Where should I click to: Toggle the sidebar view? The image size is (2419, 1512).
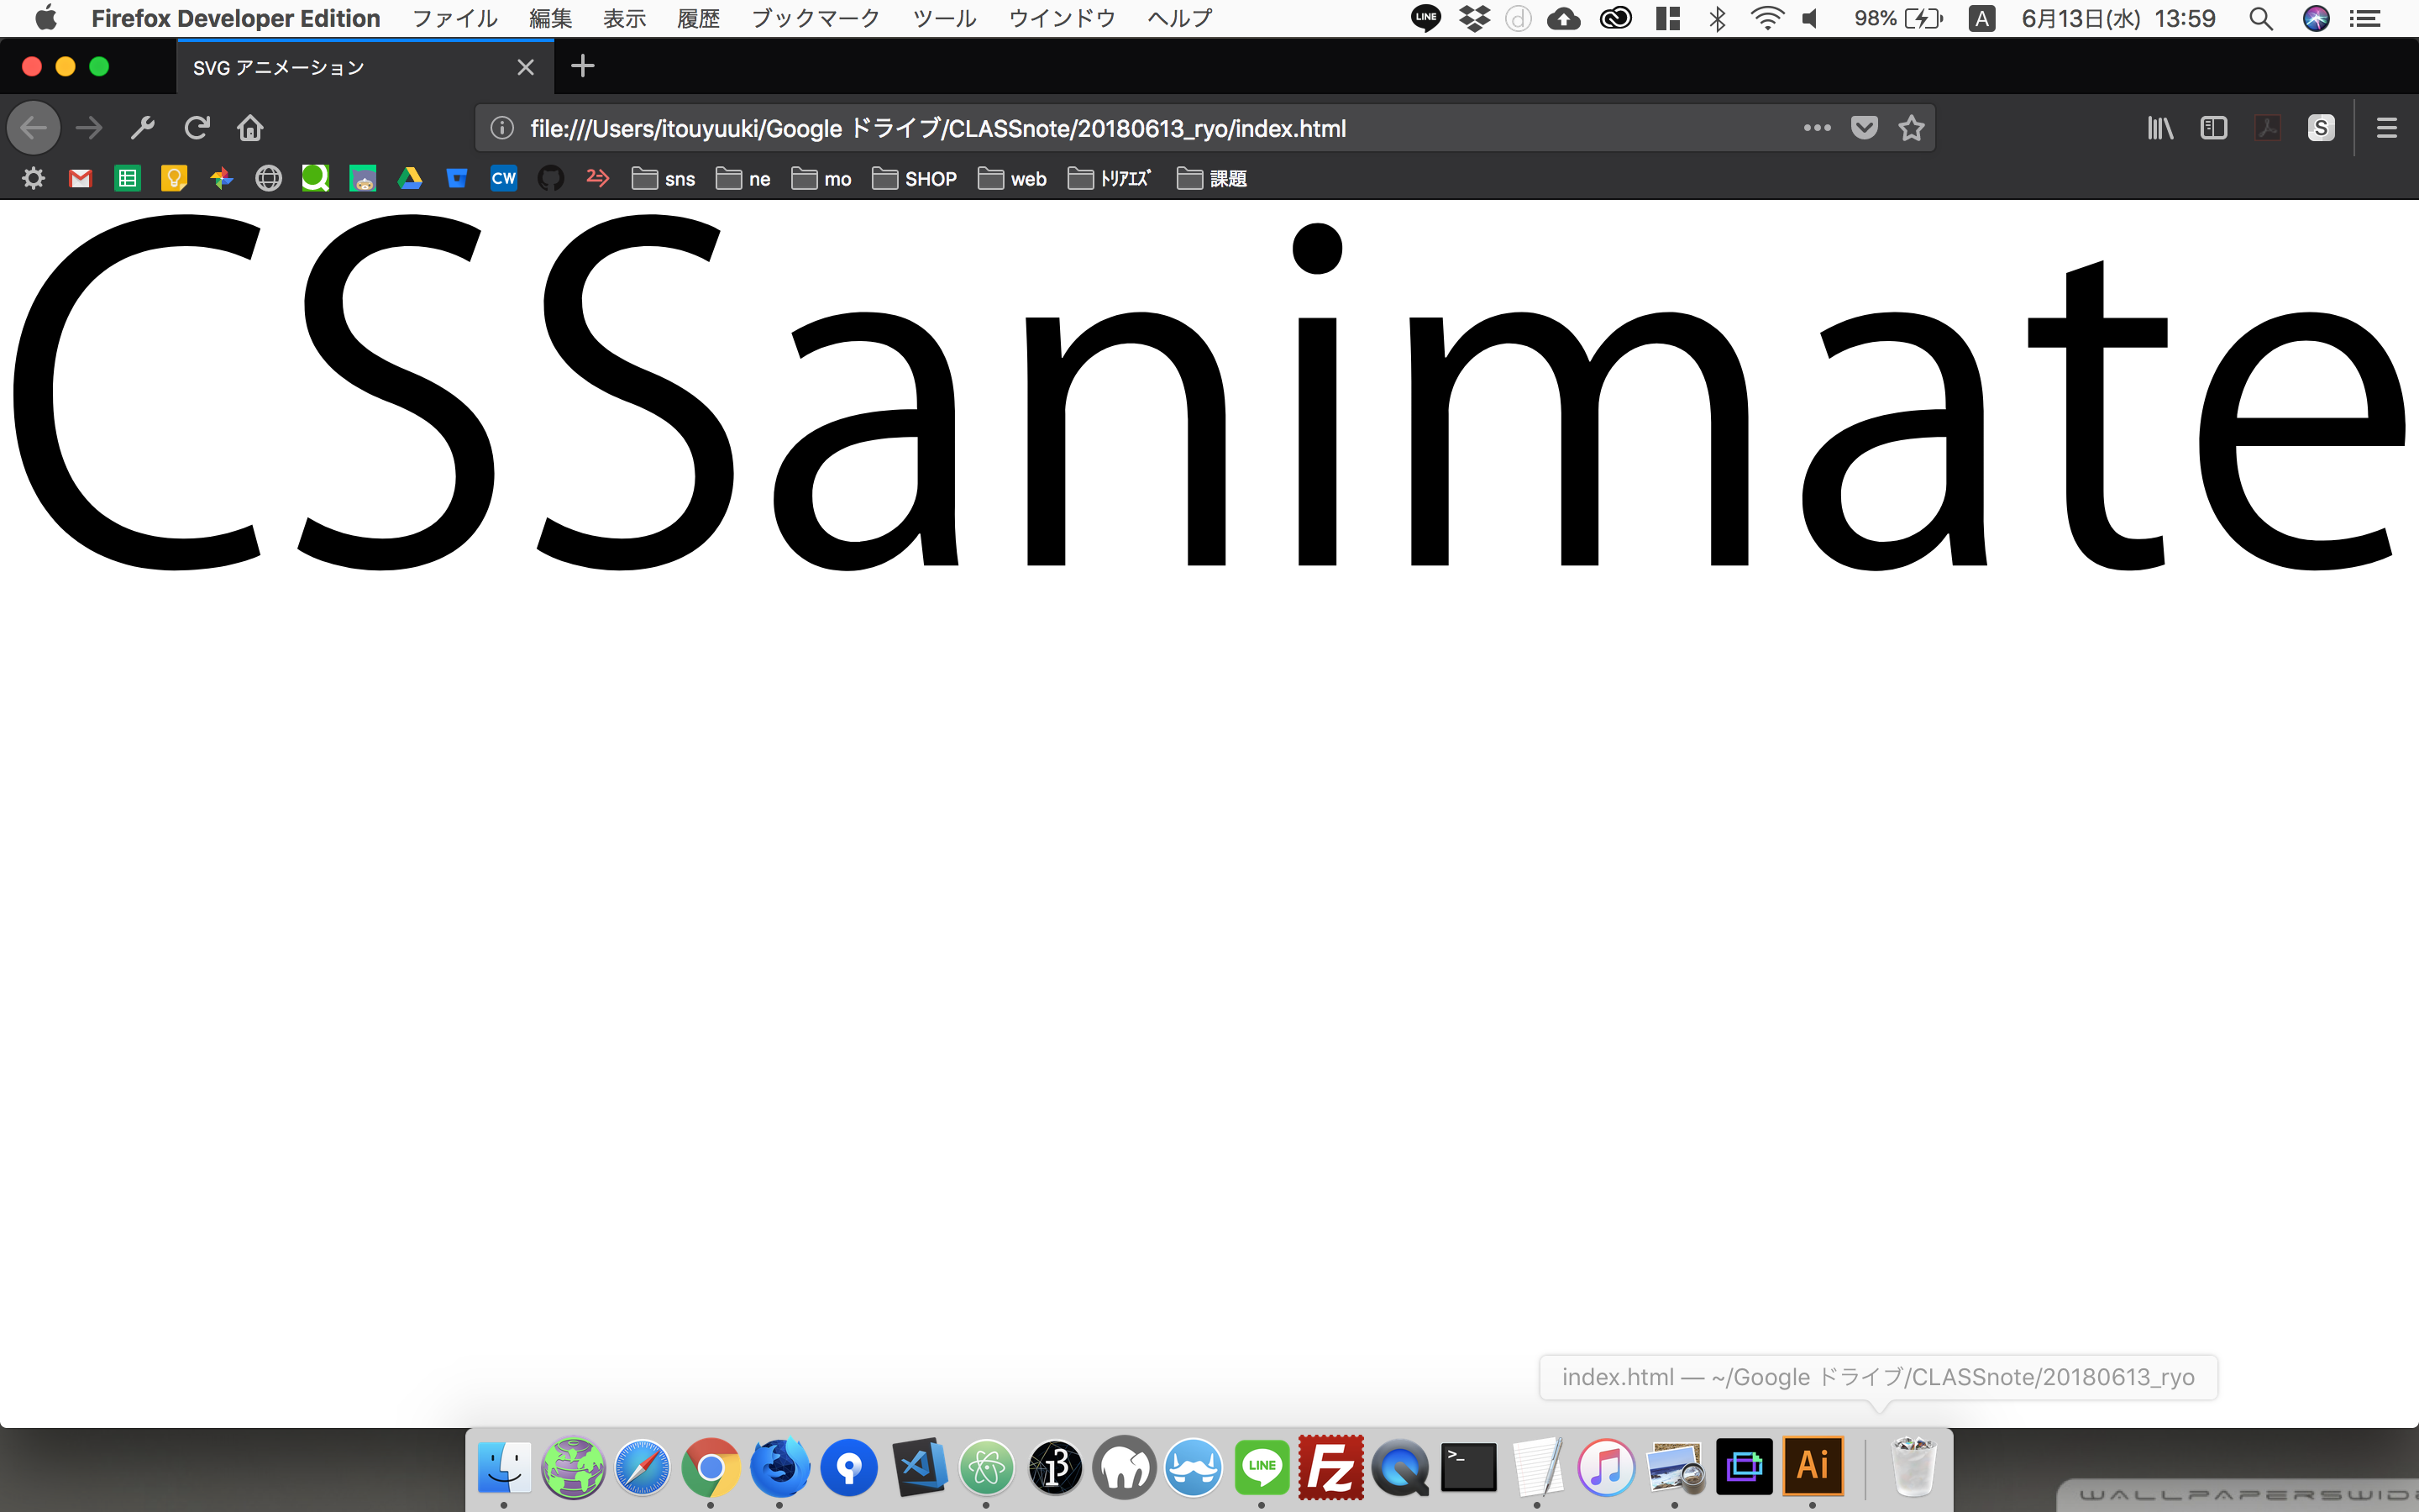2213,128
